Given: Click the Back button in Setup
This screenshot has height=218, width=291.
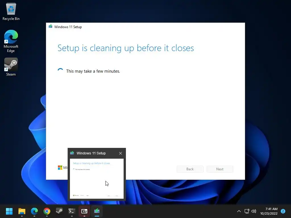Looking at the screenshot, I should pyautogui.click(x=190, y=169).
